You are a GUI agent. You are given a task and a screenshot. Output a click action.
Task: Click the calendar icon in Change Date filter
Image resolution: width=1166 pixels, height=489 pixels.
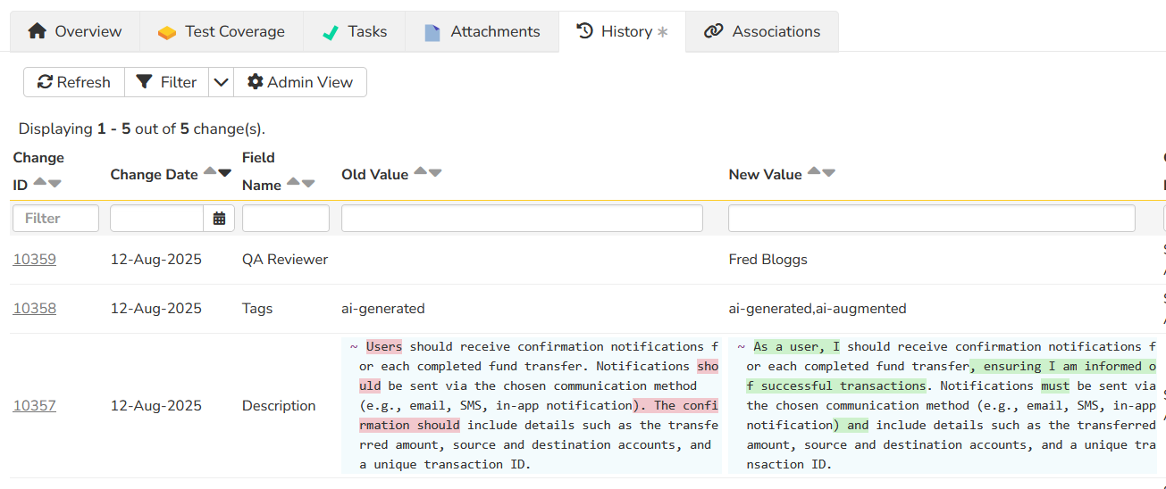point(219,219)
